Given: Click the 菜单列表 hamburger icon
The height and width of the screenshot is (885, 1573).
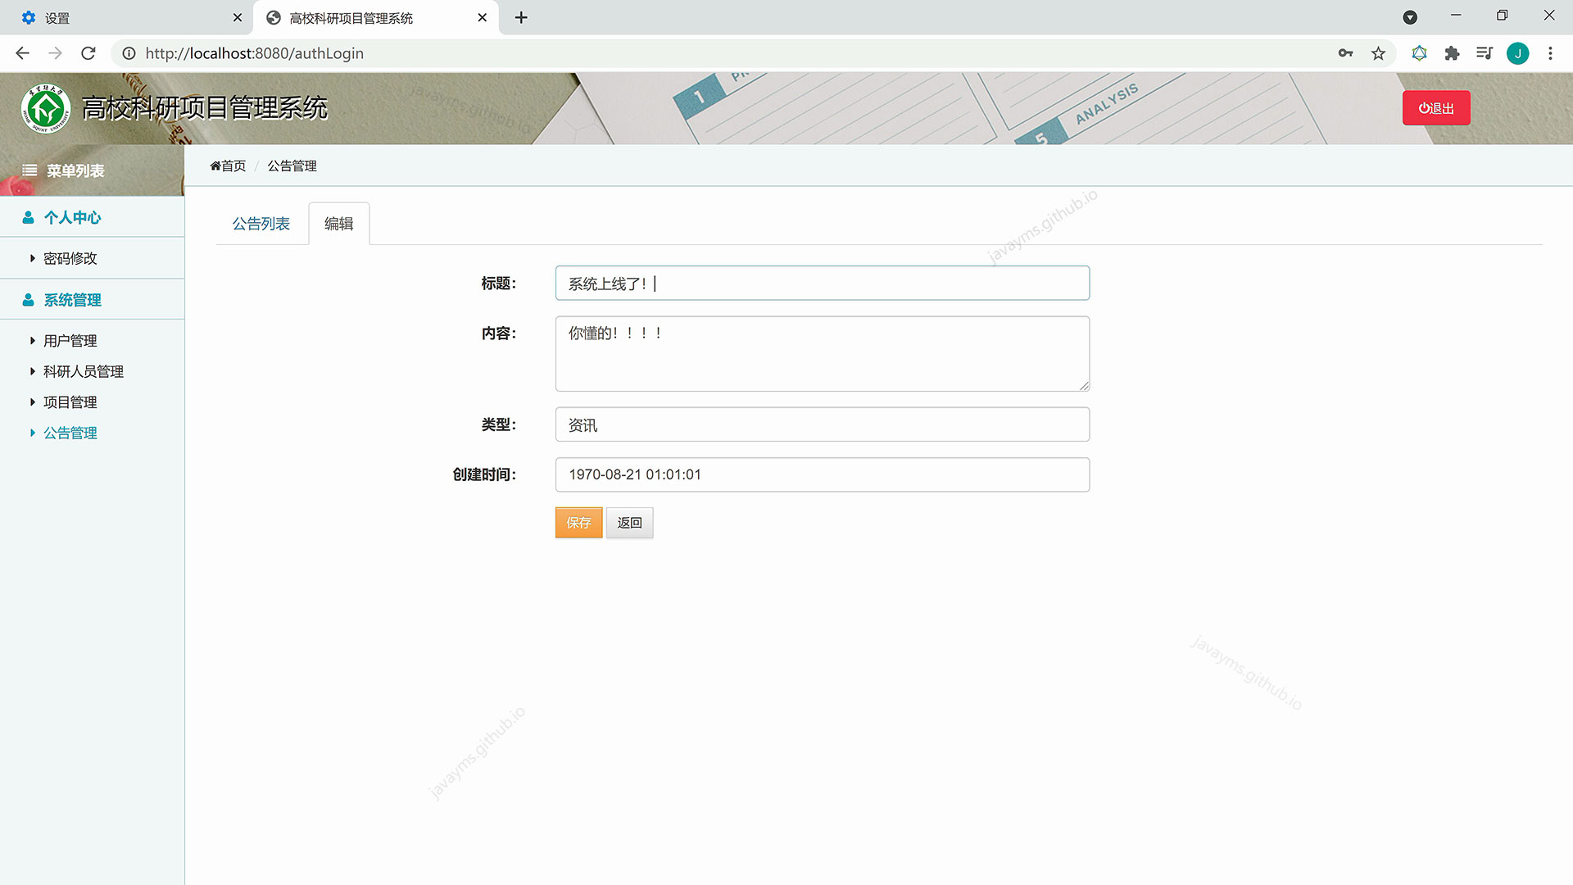Looking at the screenshot, I should click(x=30, y=170).
